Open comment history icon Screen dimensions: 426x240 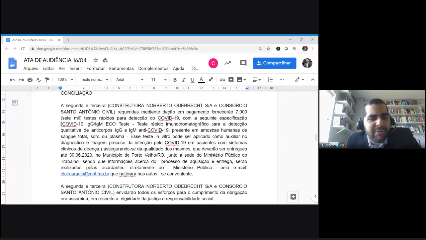pyautogui.click(x=243, y=63)
